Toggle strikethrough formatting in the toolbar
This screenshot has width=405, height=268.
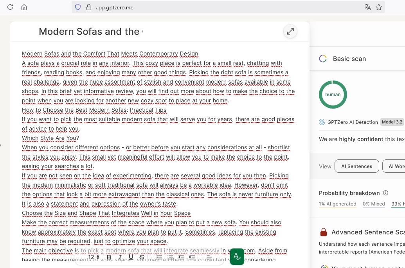tap(142, 257)
